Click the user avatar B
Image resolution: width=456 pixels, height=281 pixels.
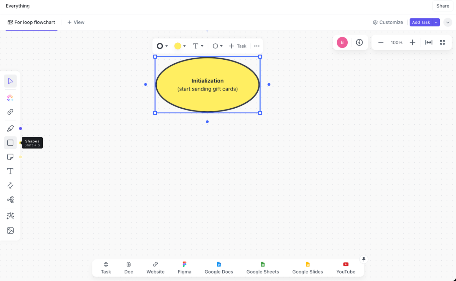tap(342, 42)
